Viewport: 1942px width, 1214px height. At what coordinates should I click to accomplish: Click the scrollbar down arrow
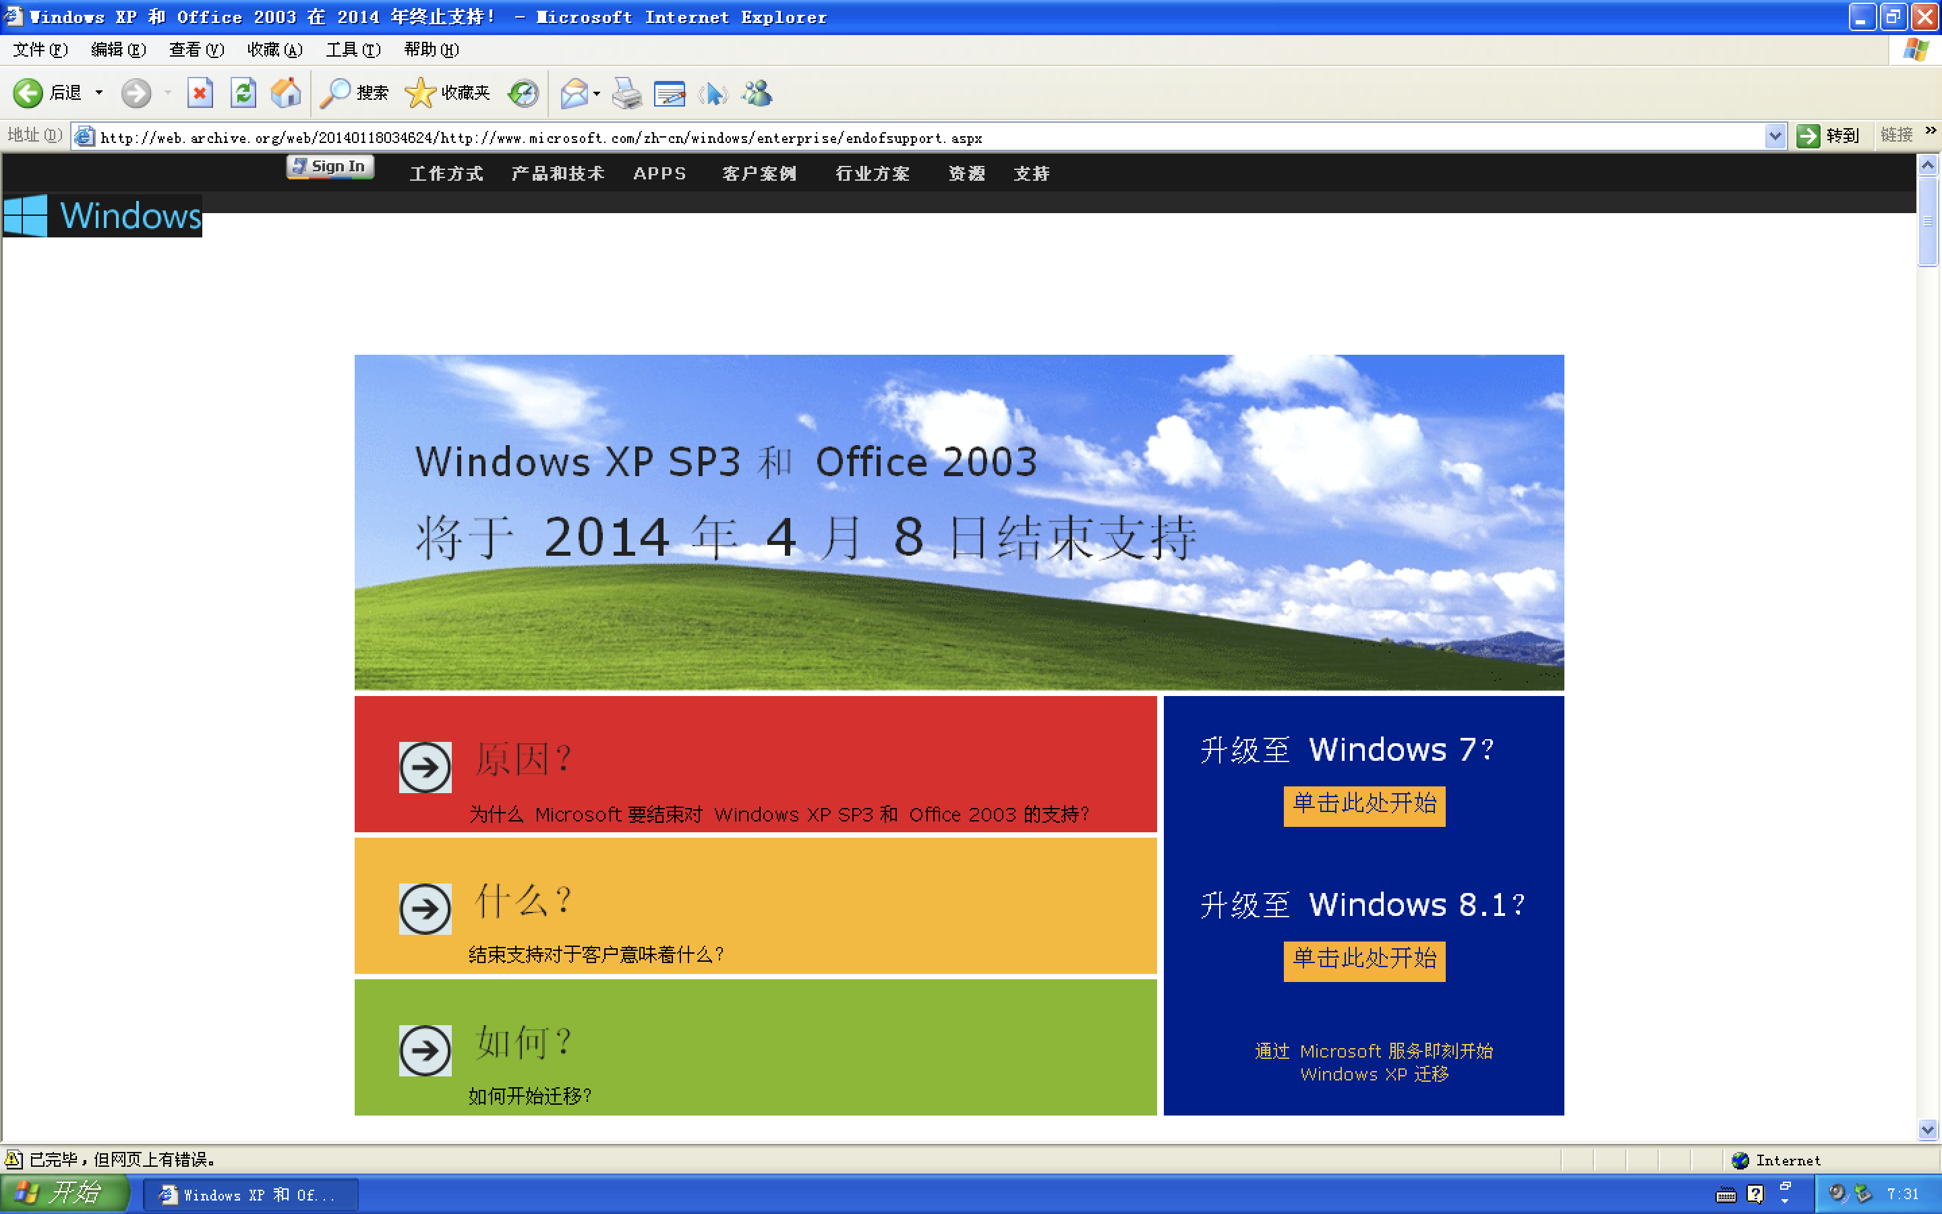[1928, 1129]
